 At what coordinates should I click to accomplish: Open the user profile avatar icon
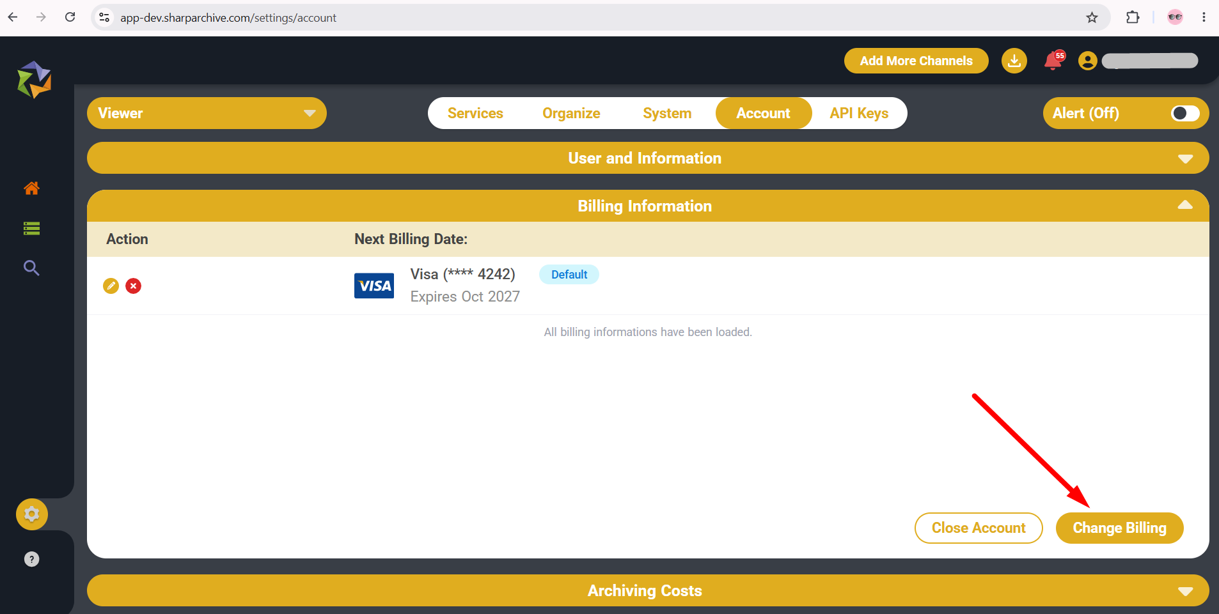[x=1087, y=61]
